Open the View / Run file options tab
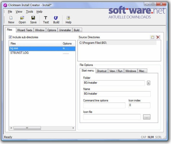Image resolution: width=171 pixels, height=144 pixels. pos(116,71)
